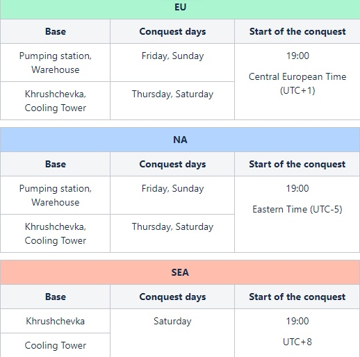Click the green EU region header
The height and width of the screenshot is (357, 360).
[180, 9]
